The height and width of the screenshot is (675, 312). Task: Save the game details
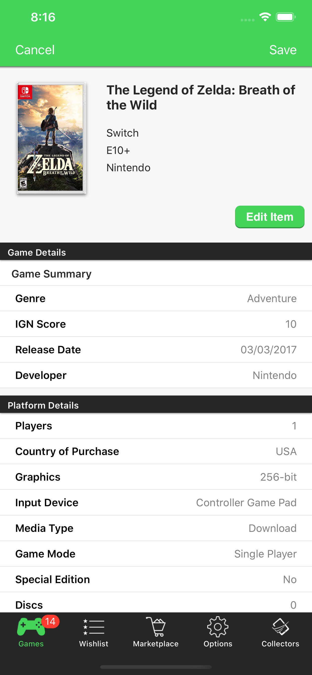coord(283,50)
